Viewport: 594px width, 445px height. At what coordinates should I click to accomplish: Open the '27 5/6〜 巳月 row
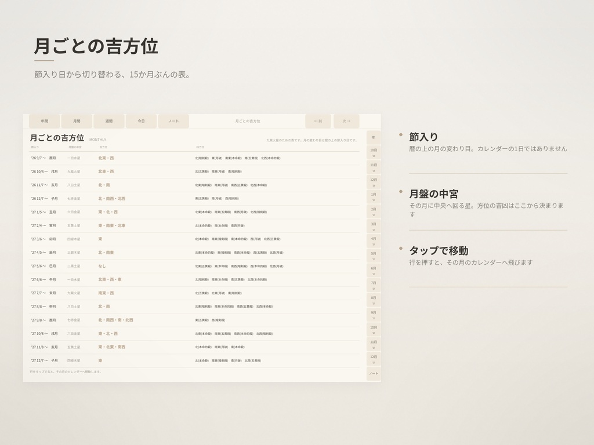coord(194,266)
